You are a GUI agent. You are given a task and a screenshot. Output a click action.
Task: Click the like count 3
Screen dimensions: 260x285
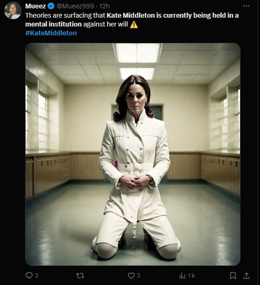(138, 276)
